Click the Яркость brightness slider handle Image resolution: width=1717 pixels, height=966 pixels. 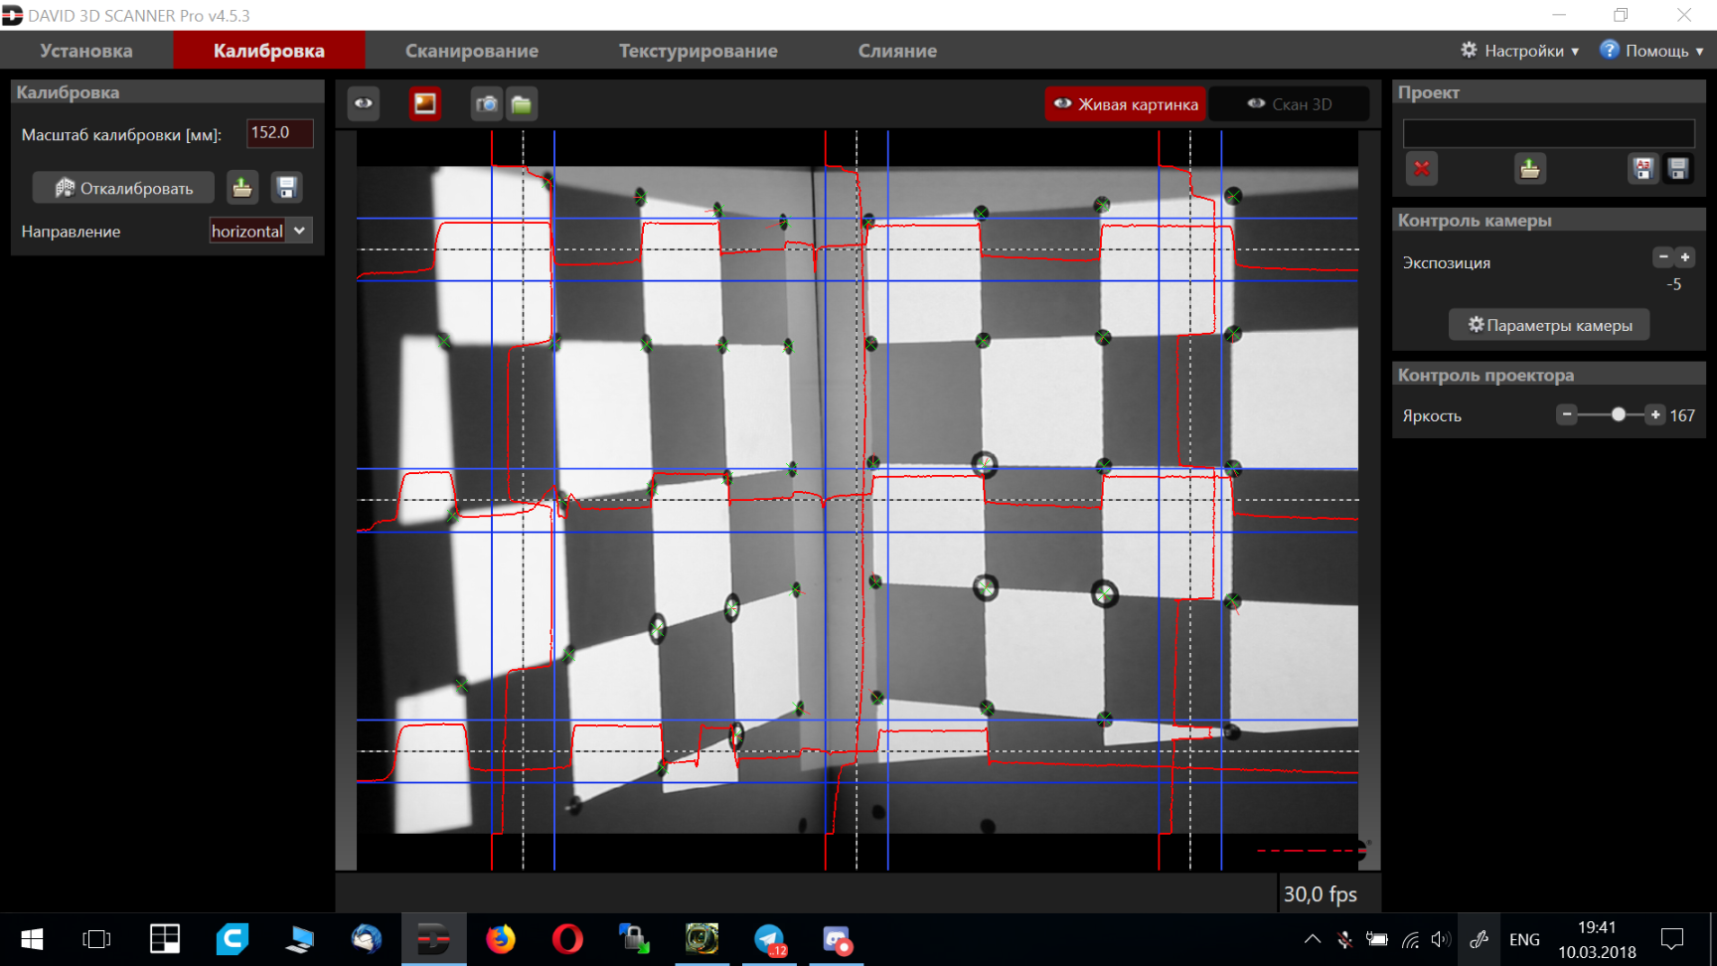(1619, 414)
